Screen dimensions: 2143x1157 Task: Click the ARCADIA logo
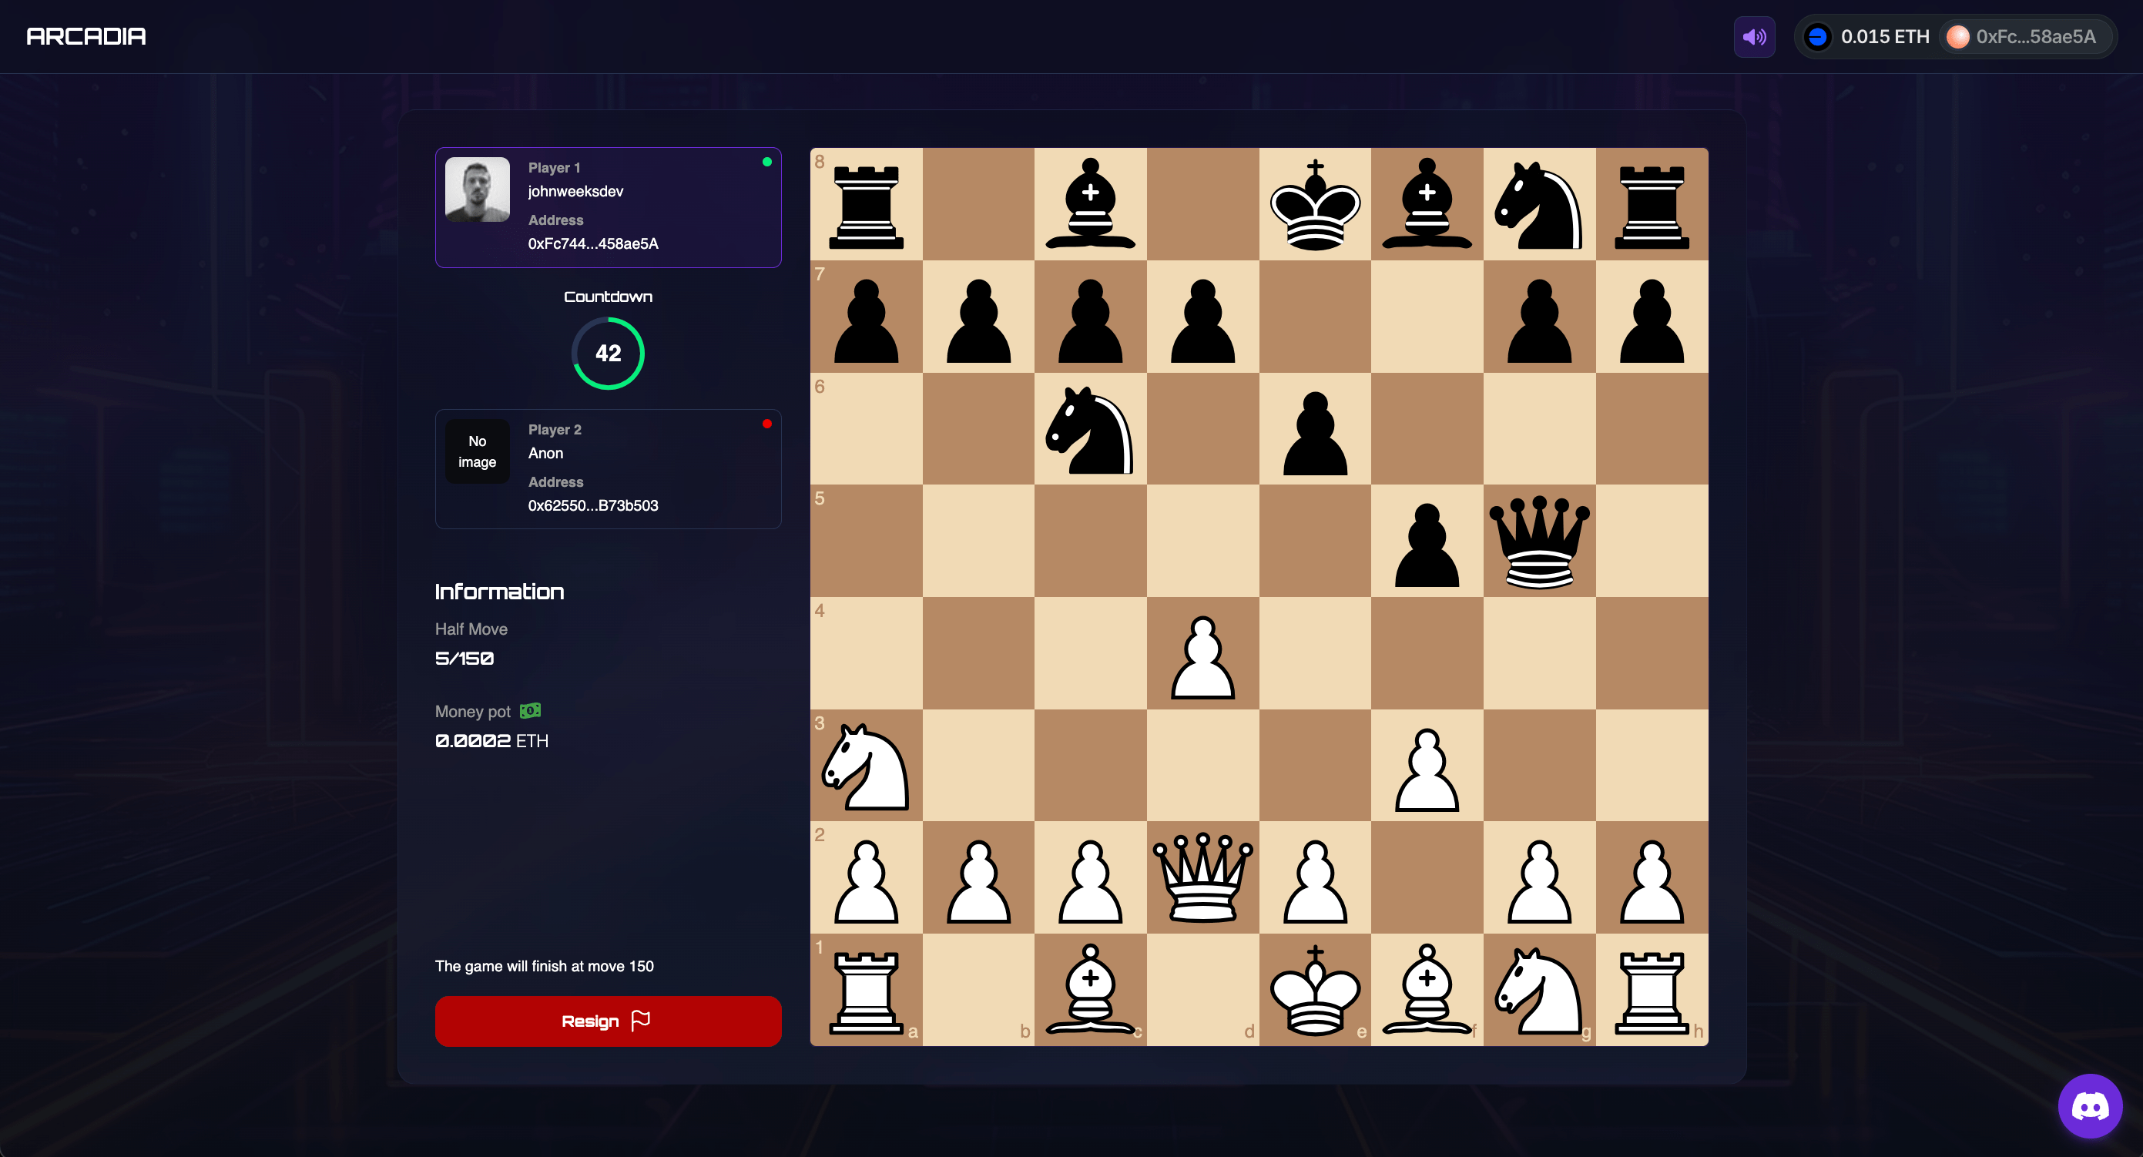84,35
